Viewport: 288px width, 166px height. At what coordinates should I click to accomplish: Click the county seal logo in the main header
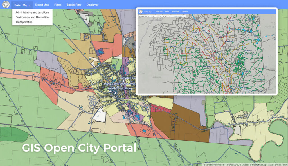6,5
